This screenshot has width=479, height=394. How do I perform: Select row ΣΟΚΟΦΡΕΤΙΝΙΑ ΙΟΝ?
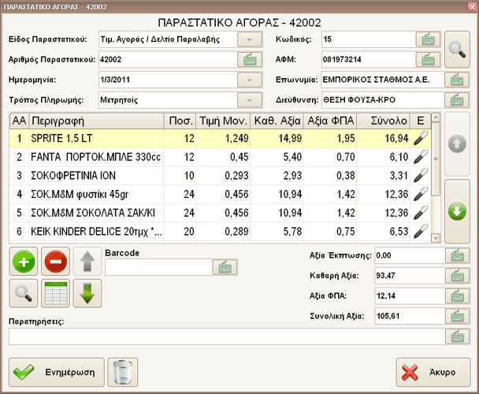(220, 176)
